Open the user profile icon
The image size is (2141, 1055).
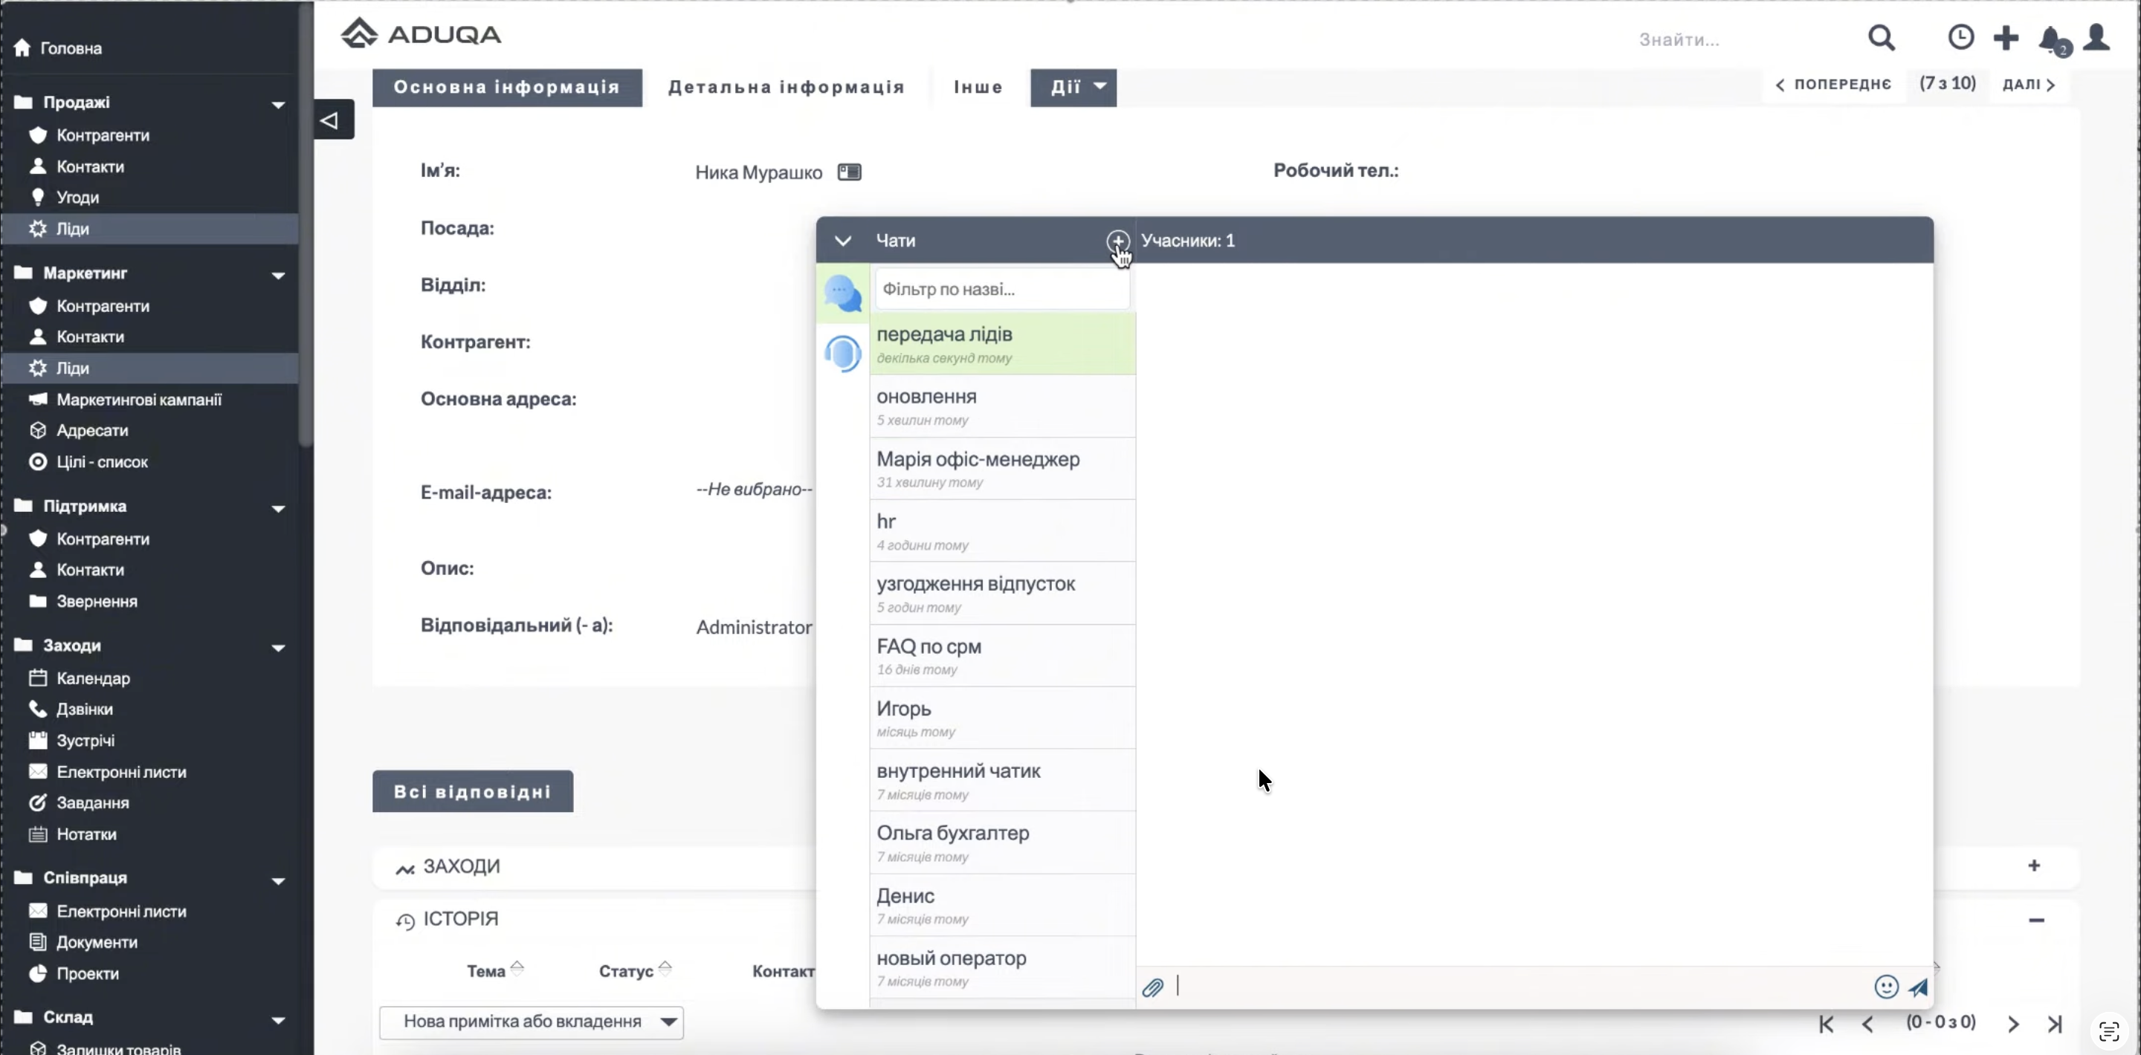coord(2097,37)
